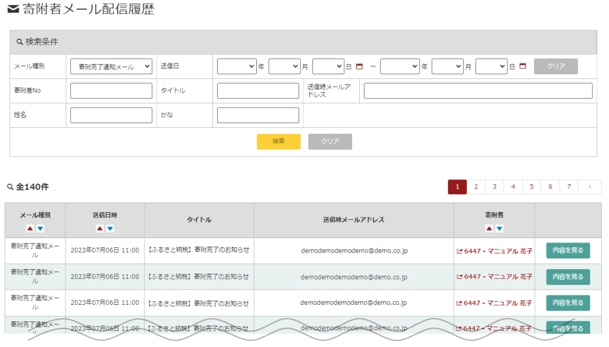The height and width of the screenshot is (347, 609).
Task: Expand the start day dropdown
Action: click(328, 67)
